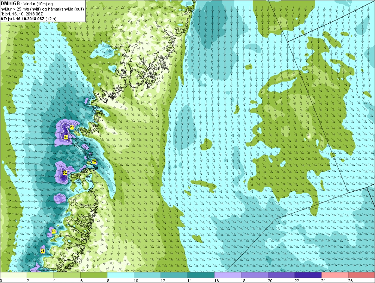Select the salmon legend swatch above 26 m/s
This screenshot has height=283, width=375.
pyautogui.click(x=361, y=275)
